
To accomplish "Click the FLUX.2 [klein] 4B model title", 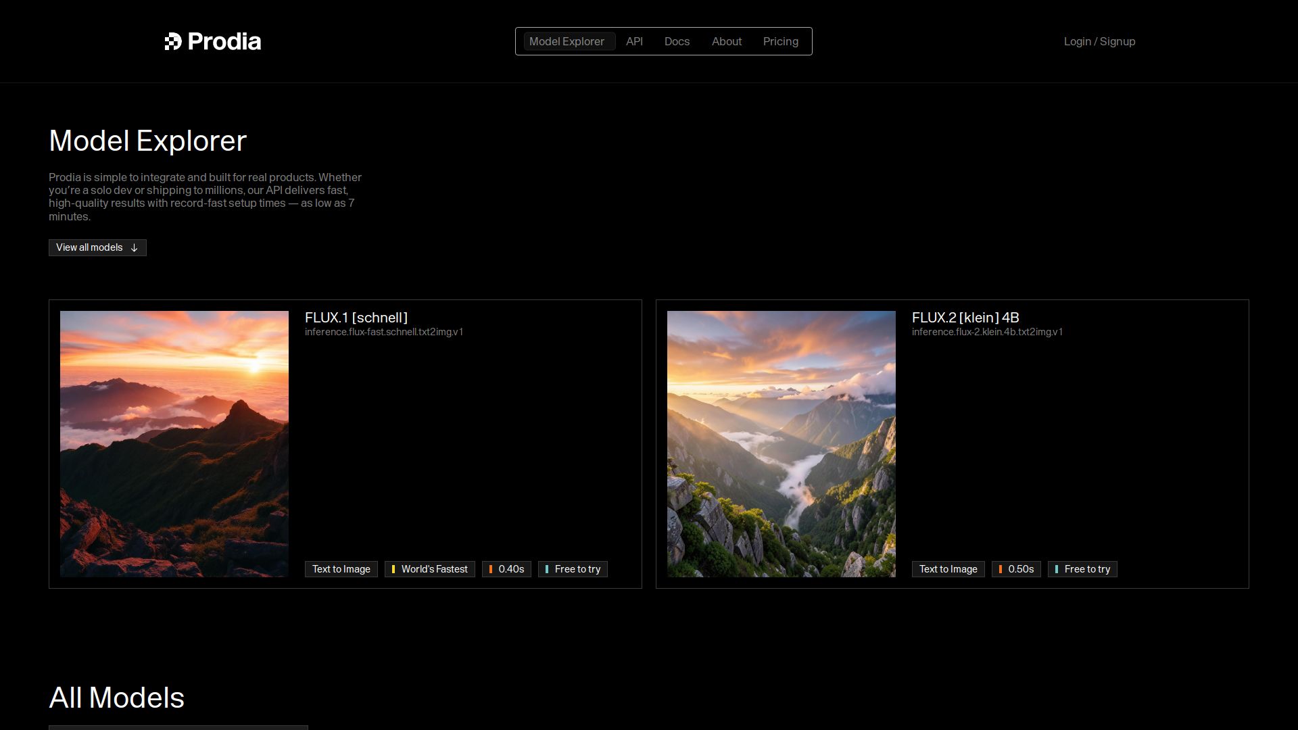I will (x=965, y=318).
